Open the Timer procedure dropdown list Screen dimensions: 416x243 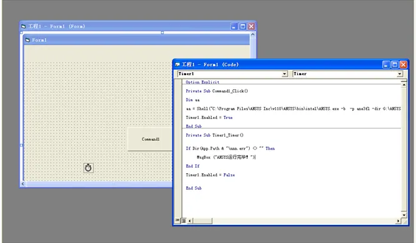pyautogui.click(x=400, y=74)
